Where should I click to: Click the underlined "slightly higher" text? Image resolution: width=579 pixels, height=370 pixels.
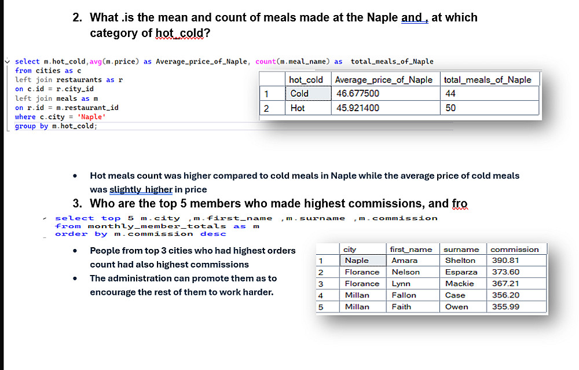point(141,189)
